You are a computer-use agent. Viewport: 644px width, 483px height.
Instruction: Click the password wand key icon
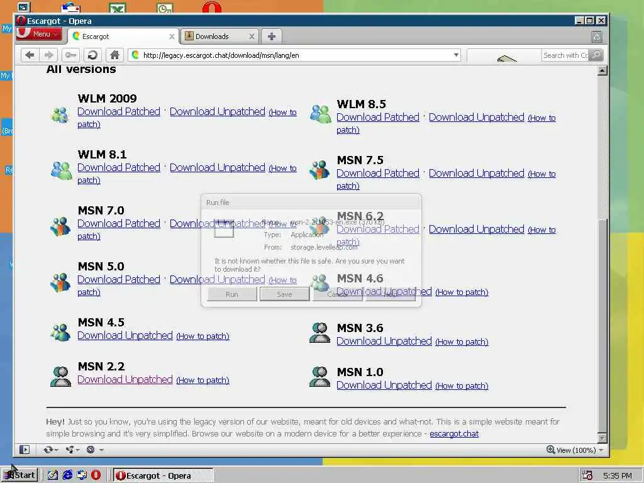[70, 55]
